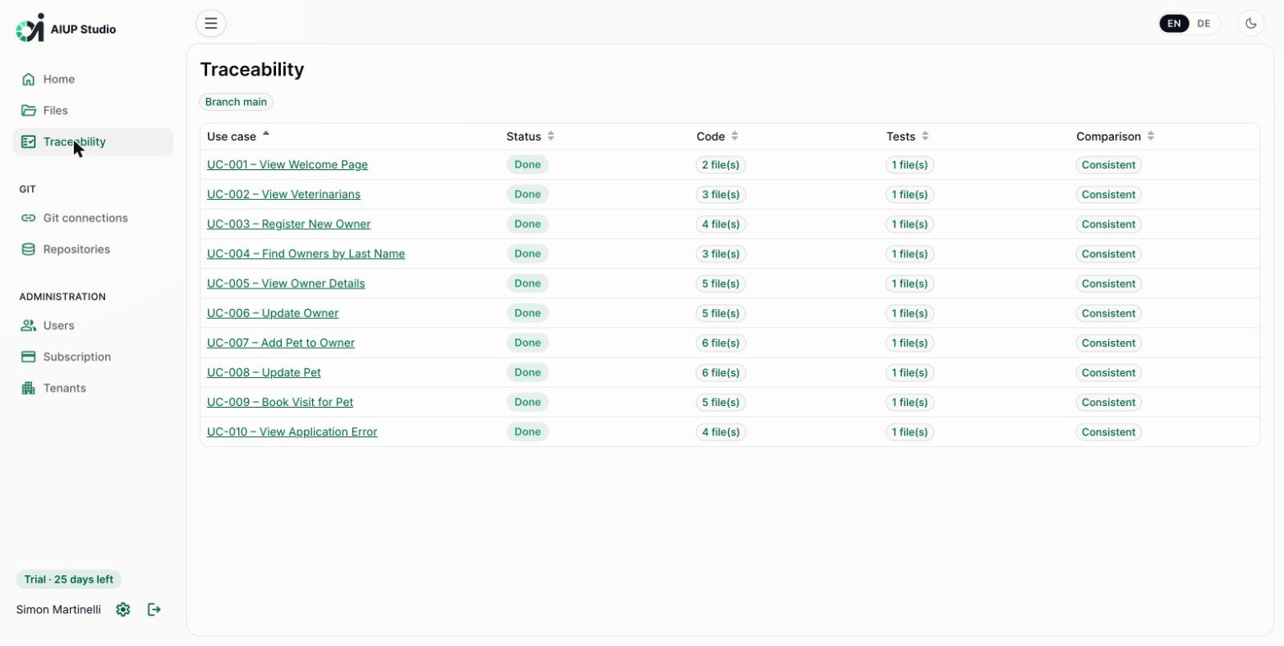Open UC-007 – Add Pet to Owner link
This screenshot has height=646, width=1284.
[281, 342]
